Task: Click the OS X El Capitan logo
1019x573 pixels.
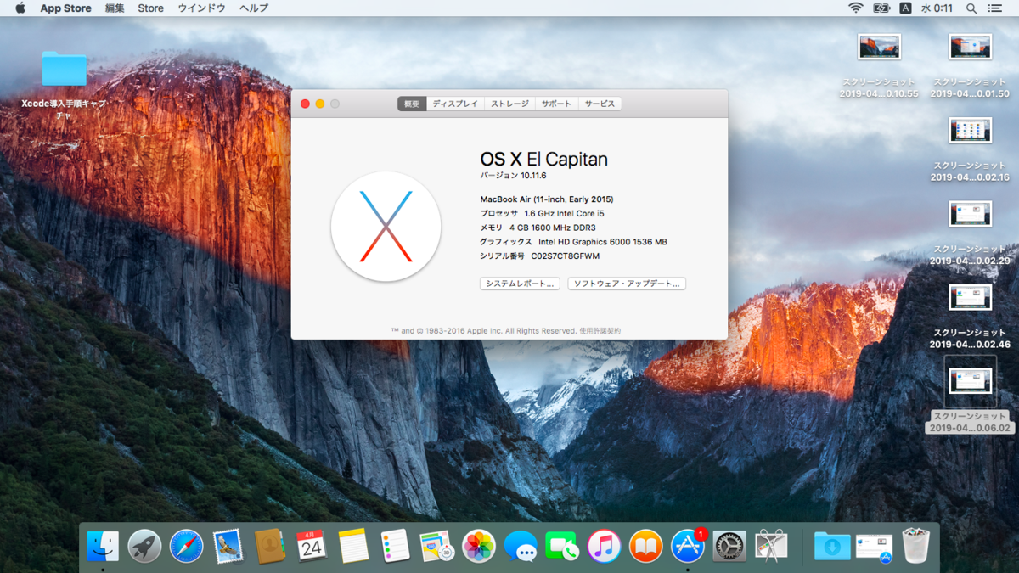Action: 386,227
